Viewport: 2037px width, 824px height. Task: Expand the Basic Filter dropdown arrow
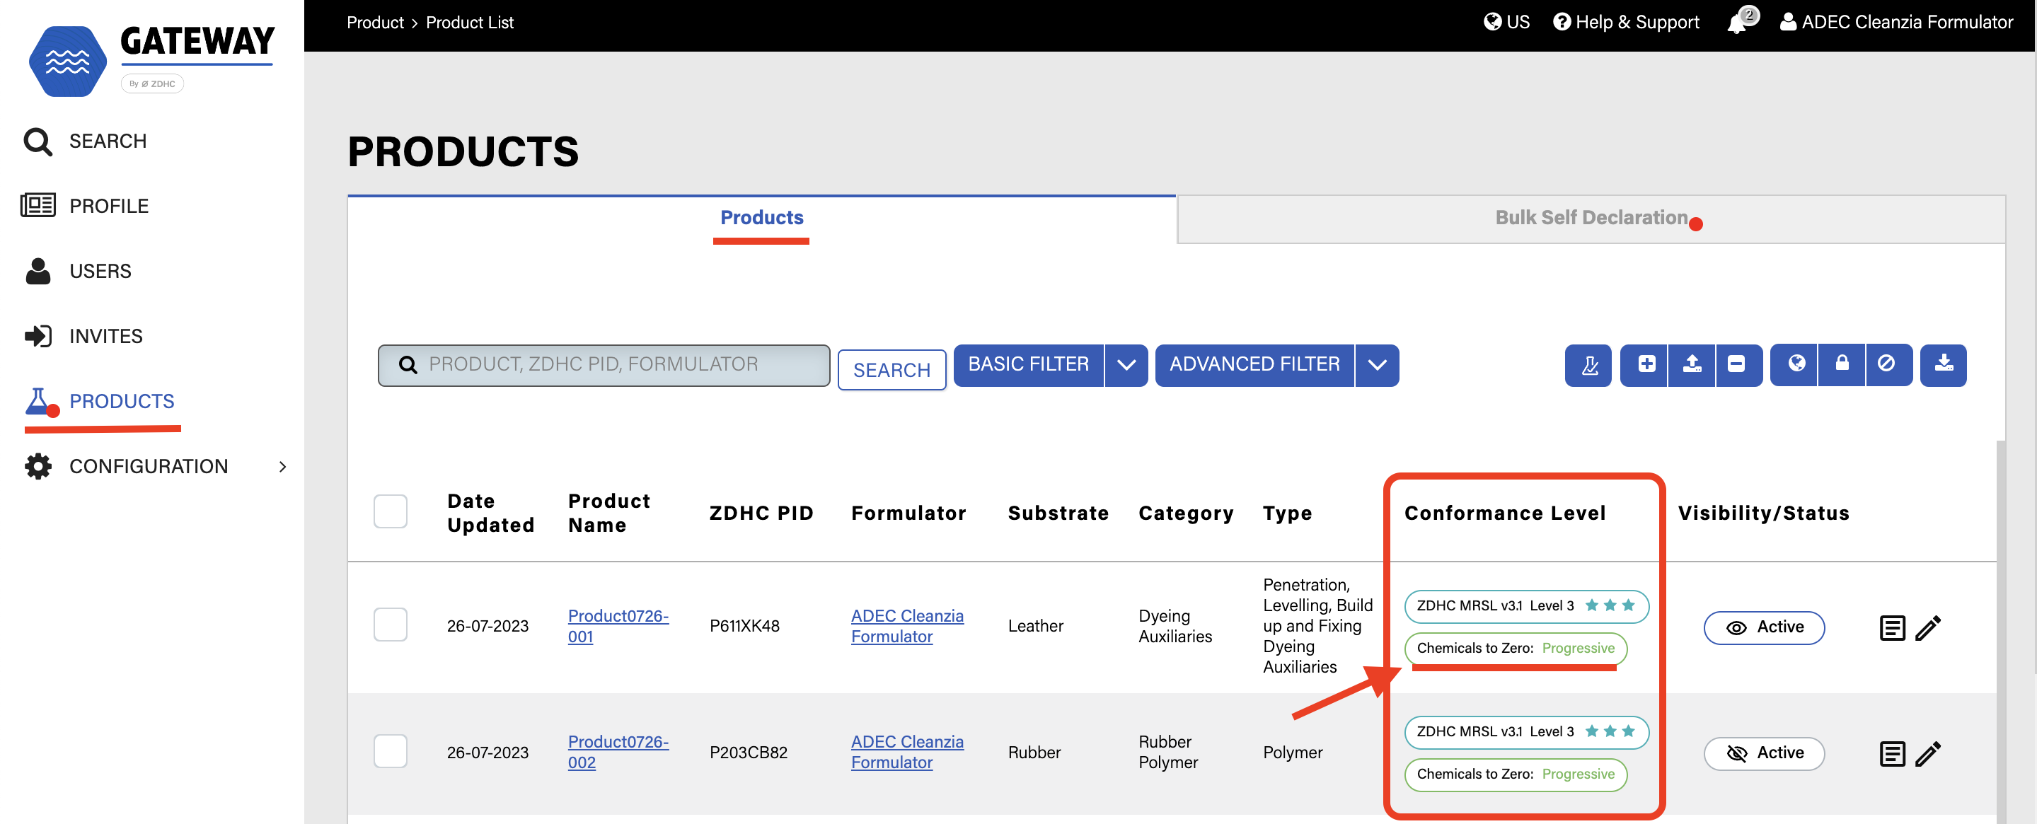point(1127,364)
